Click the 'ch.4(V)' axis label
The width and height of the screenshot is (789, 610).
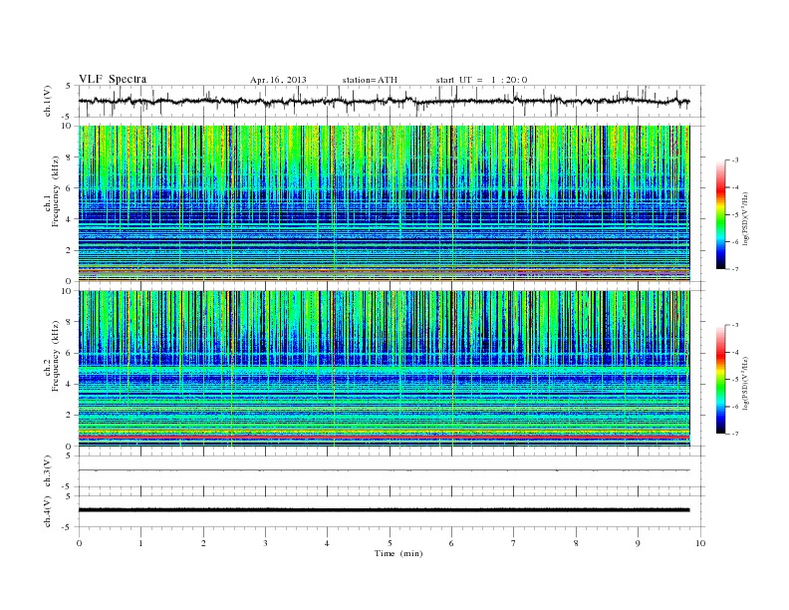pos(47,511)
